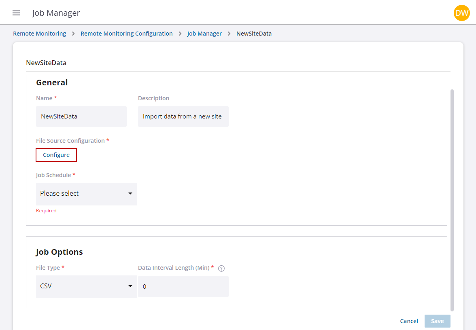This screenshot has height=330, width=476.
Task: Click the Job Manager header title
Action: 56,13
